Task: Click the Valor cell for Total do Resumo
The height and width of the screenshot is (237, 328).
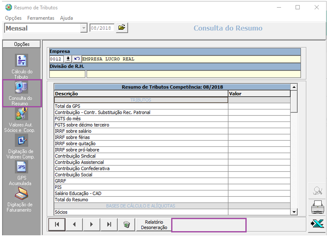Action: point(259,200)
